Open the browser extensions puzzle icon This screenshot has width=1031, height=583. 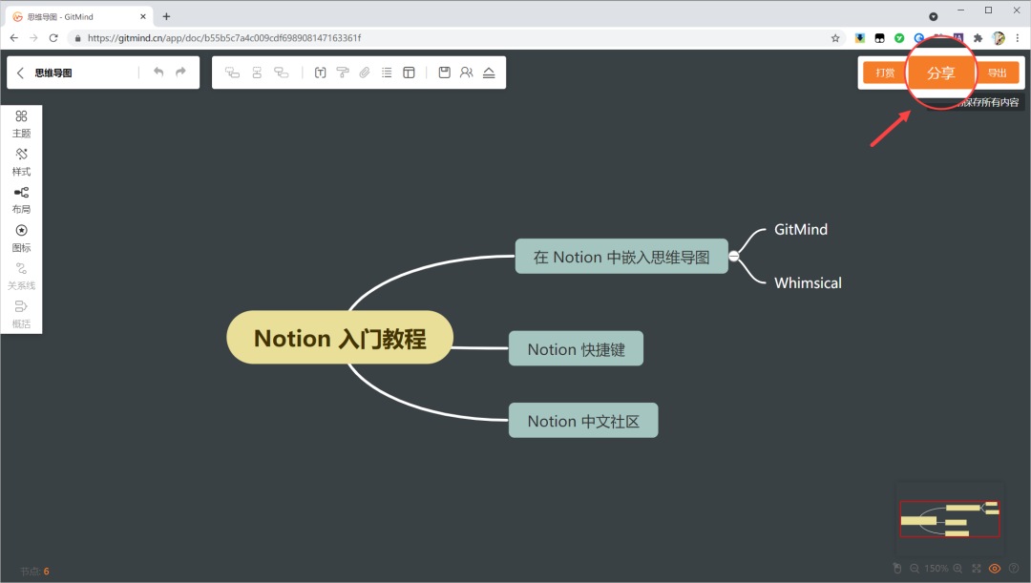click(x=978, y=38)
